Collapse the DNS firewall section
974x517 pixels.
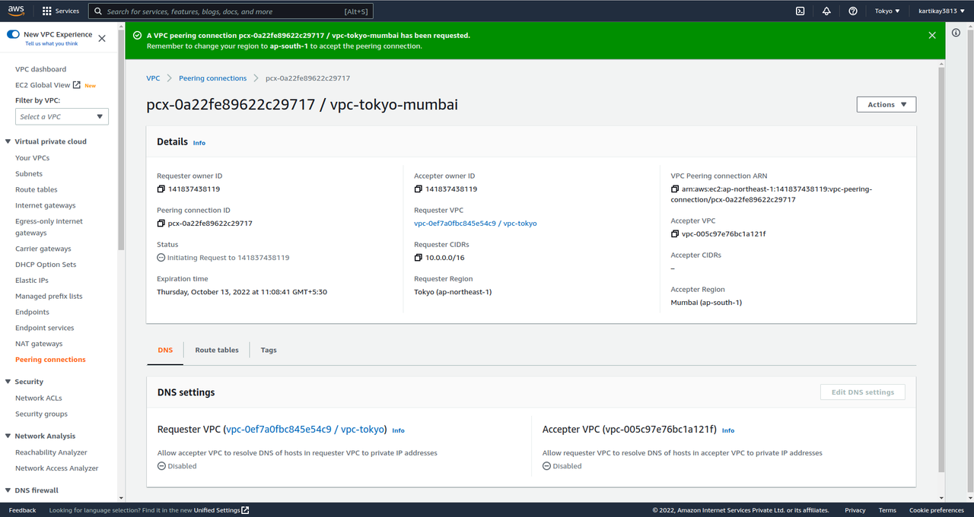tap(8, 490)
